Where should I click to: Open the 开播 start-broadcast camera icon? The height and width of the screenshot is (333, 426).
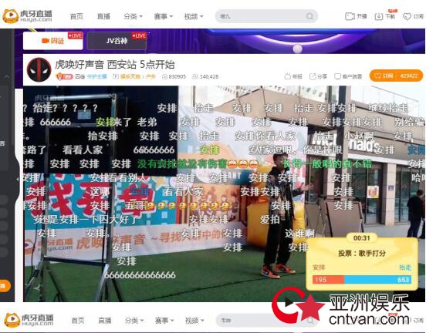coord(350,16)
